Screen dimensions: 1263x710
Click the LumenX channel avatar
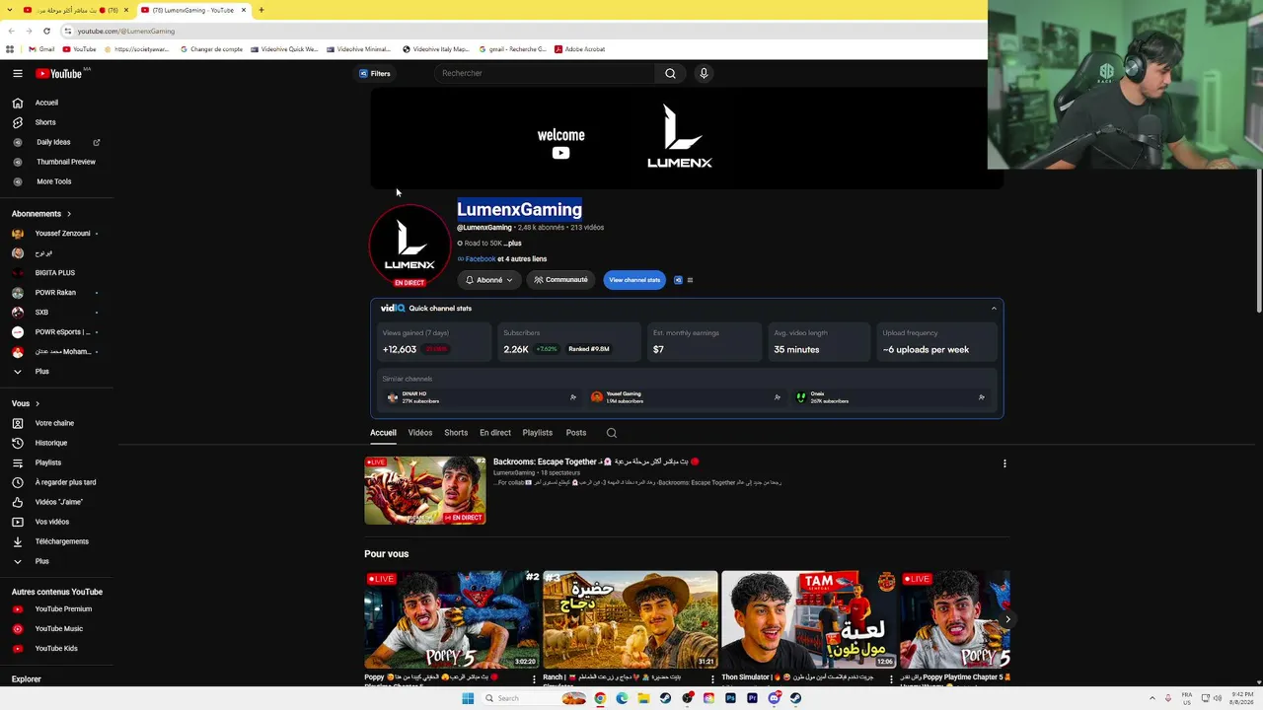coord(409,245)
